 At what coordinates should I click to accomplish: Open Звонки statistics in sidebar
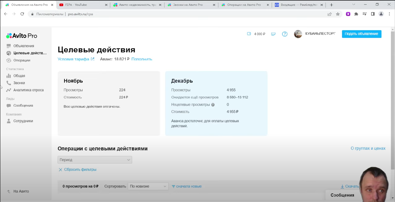pyautogui.click(x=19, y=83)
